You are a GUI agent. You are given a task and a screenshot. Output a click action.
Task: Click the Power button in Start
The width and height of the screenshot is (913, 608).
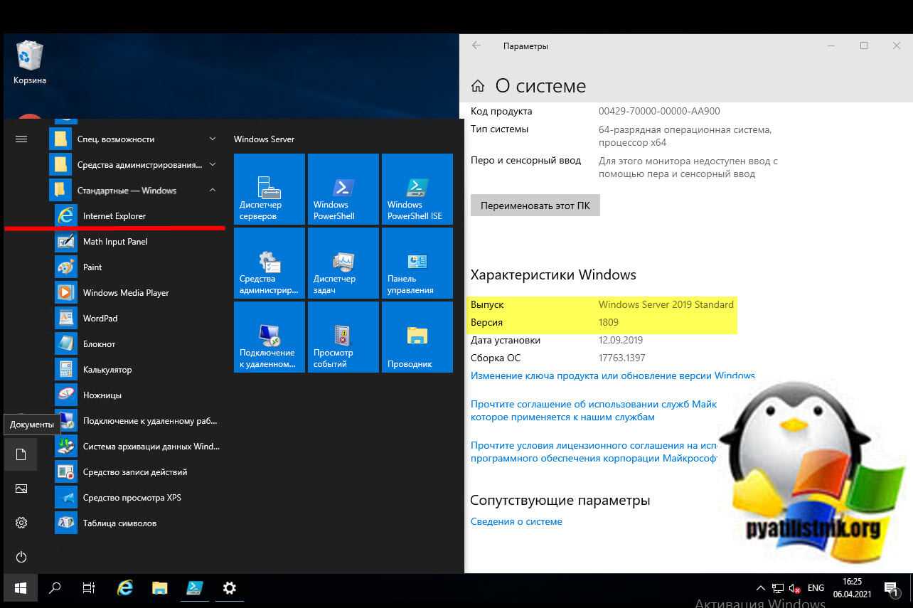pyautogui.click(x=21, y=557)
